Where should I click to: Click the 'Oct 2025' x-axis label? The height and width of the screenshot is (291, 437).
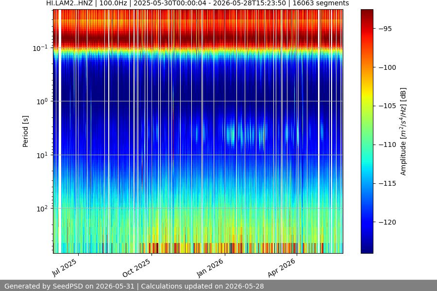(136, 268)
